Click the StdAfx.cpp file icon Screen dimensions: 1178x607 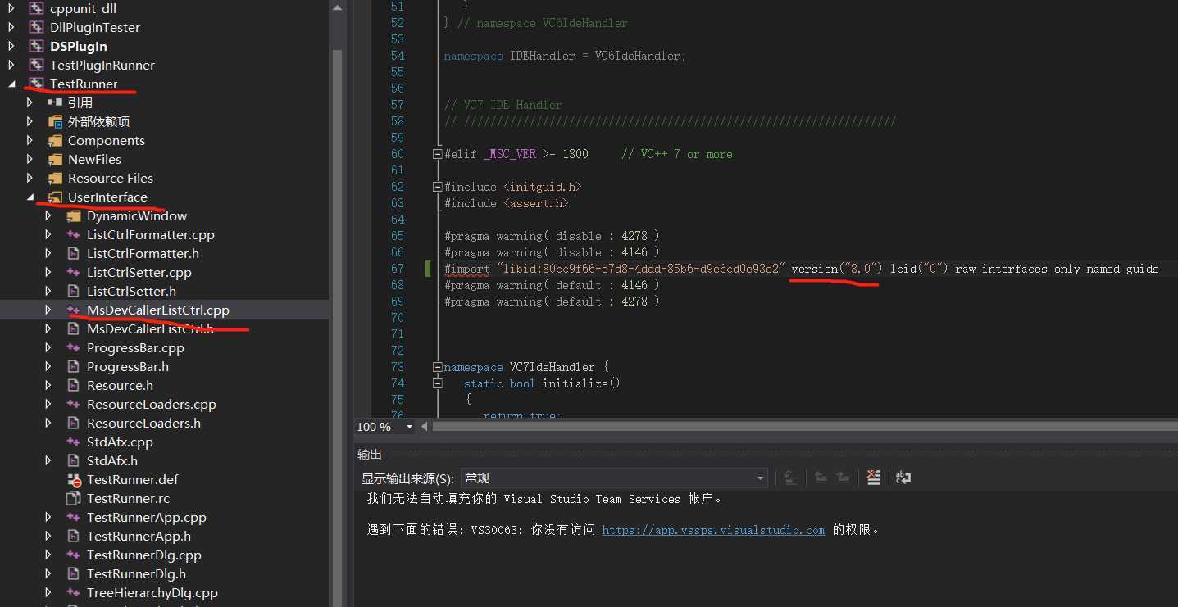74,442
